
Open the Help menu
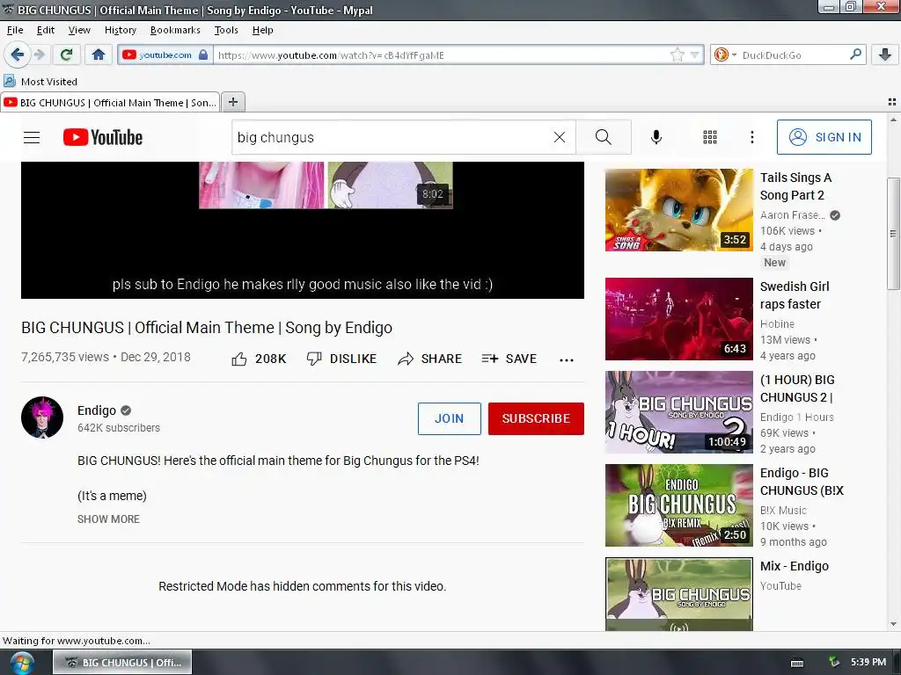pyautogui.click(x=262, y=30)
